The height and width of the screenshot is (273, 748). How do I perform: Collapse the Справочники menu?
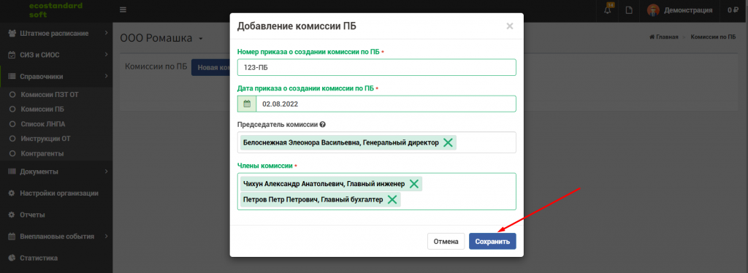coord(56,76)
